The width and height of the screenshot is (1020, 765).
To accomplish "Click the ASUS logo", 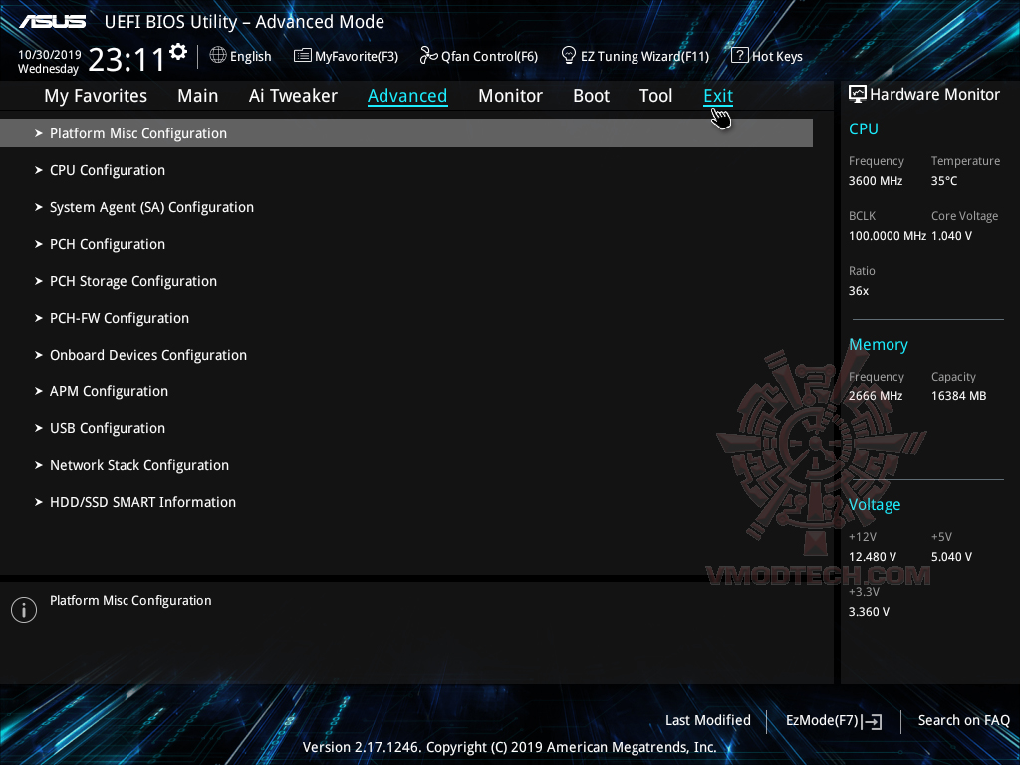I will coord(53,22).
